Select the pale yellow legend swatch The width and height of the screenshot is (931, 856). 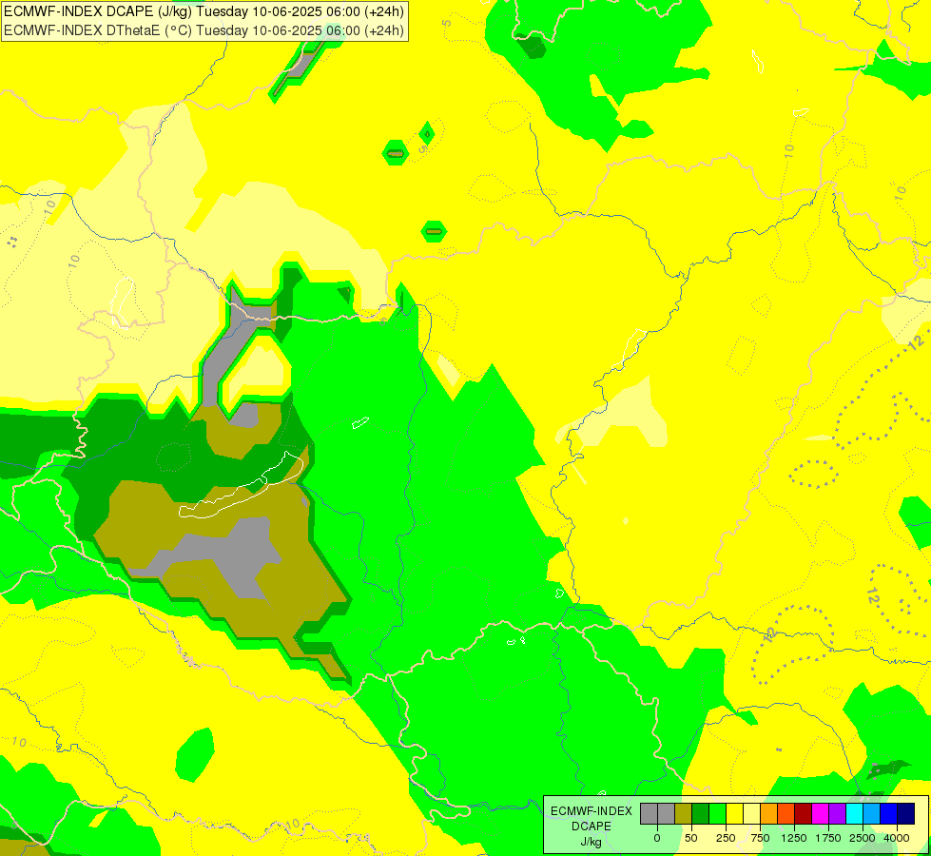point(751,813)
